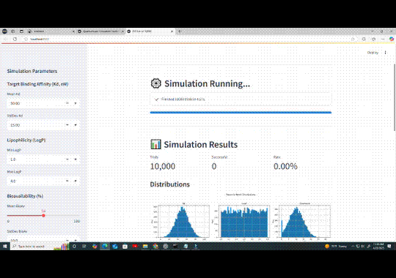Click the taskbar clock and date
Image resolution: width=396 pixels, height=278 pixels.
(x=378, y=247)
